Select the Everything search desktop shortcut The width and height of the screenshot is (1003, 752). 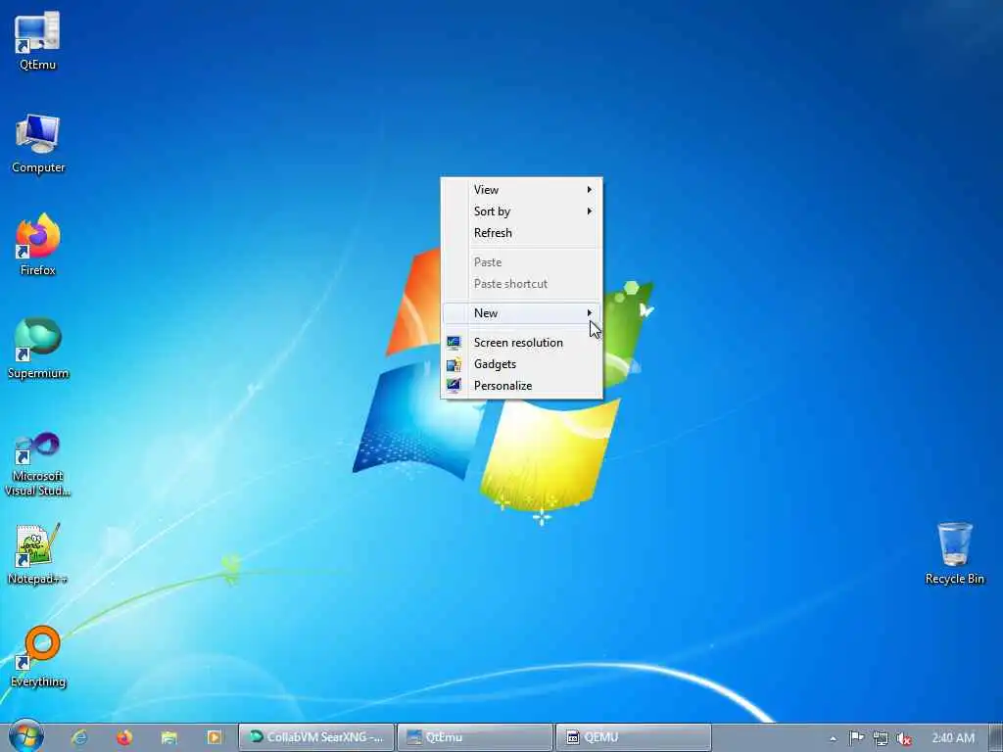click(x=38, y=657)
